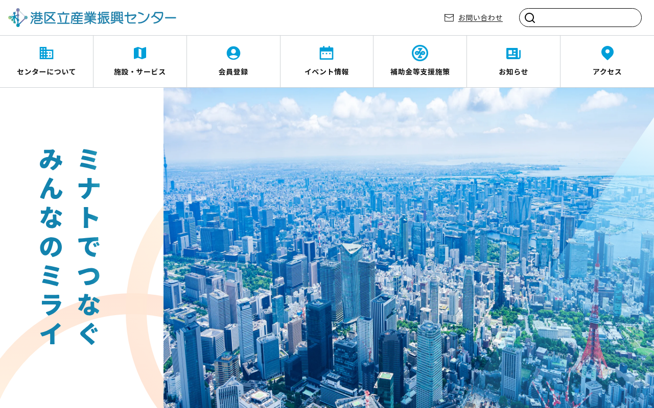Open the 港区立産業振興センター home link
This screenshot has width=654, height=408.
pos(92,18)
